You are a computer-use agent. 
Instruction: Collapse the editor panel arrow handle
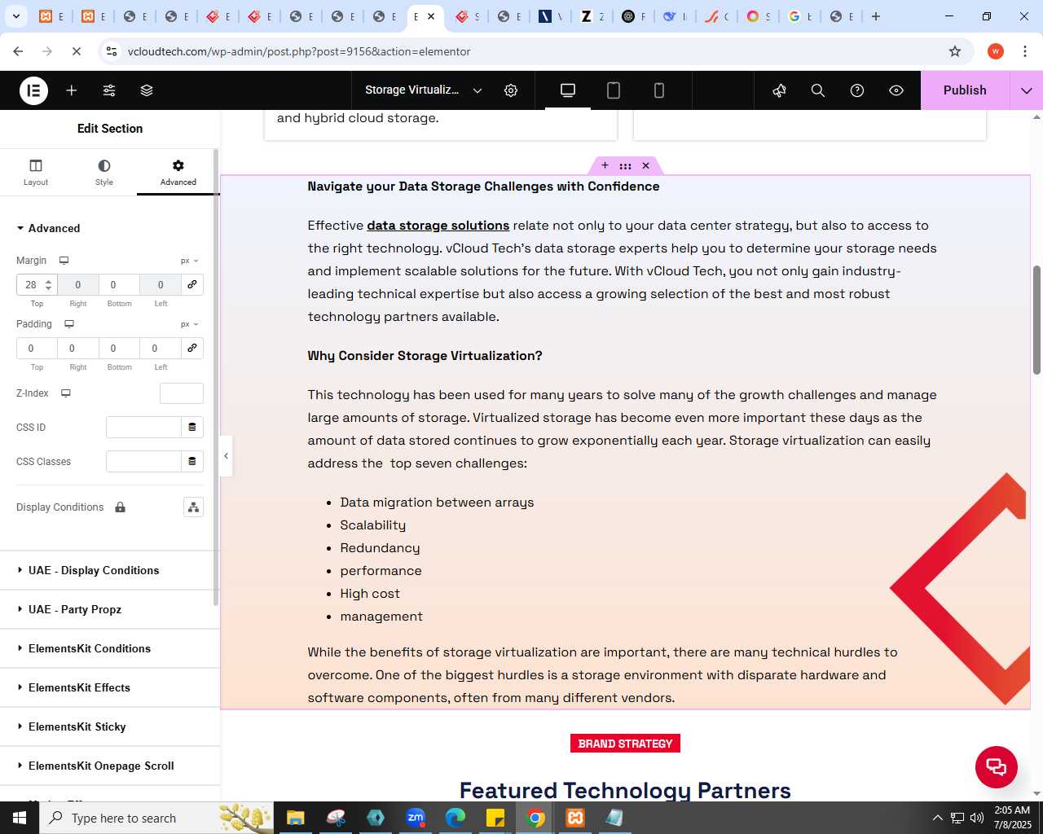click(x=226, y=456)
